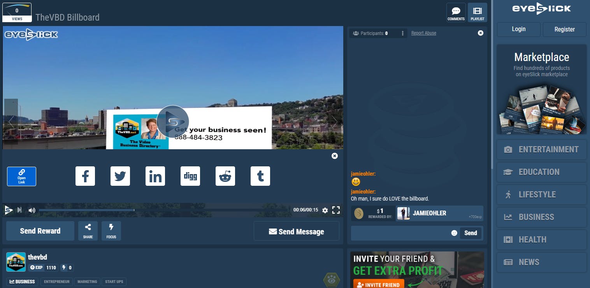The height and width of the screenshot is (288, 590).
Task: Click Report Abuse link
Action: pyautogui.click(x=423, y=33)
